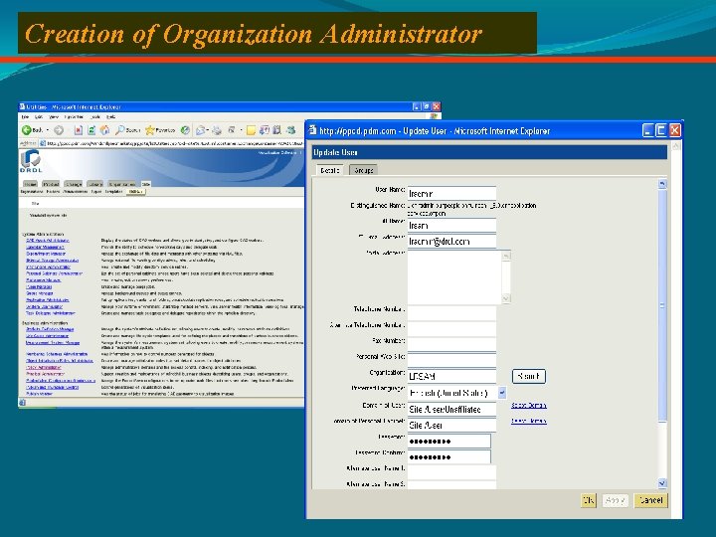The width and height of the screenshot is (716, 537).
Task: Click the grey Forward arrow in Utilities browser
Action: tap(59, 130)
